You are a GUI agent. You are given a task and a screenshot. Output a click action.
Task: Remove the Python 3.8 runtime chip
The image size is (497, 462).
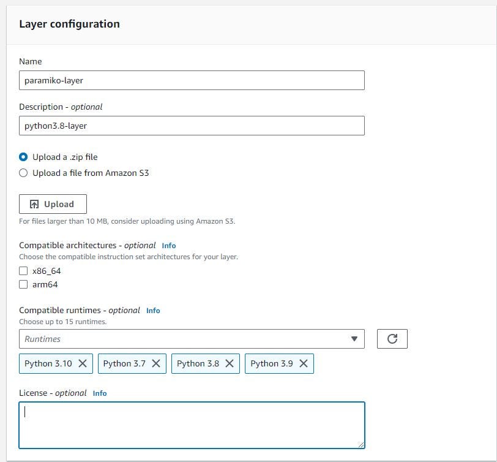(x=228, y=363)
